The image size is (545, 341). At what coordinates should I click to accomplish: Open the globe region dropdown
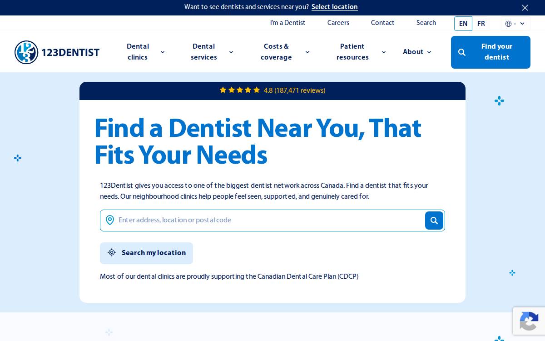[515, 24]
